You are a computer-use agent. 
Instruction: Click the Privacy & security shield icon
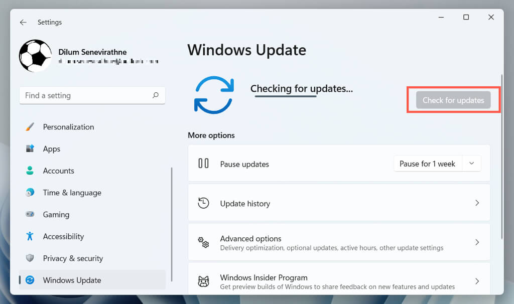click(x=30, y=258)
